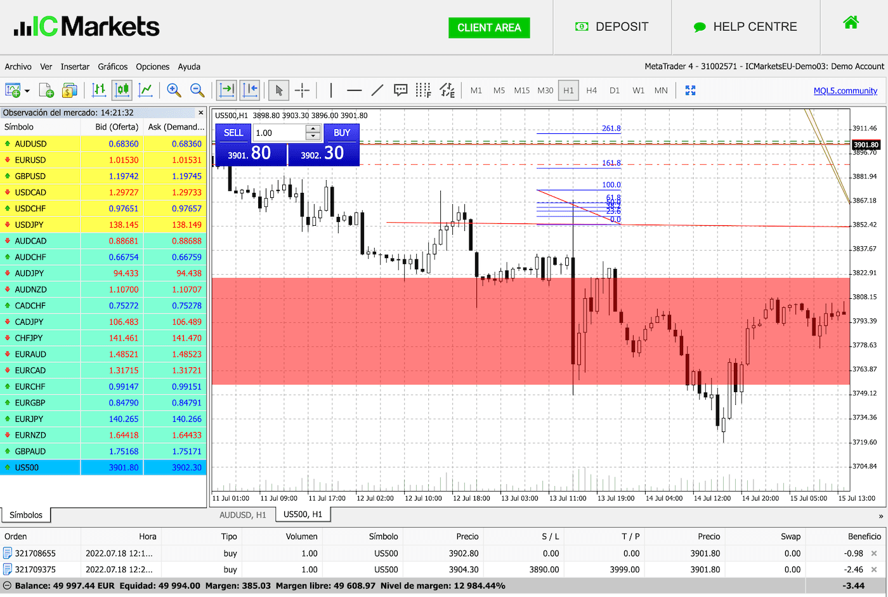This screenshot has width=888, height=597.
Task: Click SELL on one-click trading panel
Action: click(x=233, y=133)
